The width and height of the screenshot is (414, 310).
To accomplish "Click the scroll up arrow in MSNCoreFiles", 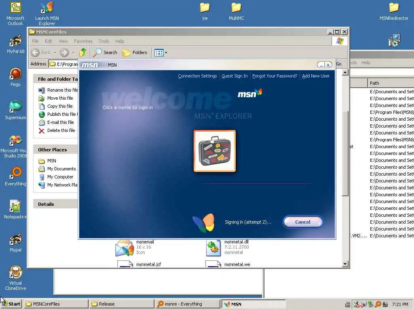I will (345, 72).
